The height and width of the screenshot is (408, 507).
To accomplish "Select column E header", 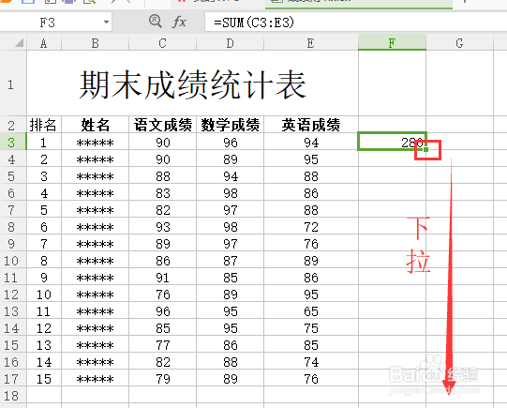I will 311,43.
